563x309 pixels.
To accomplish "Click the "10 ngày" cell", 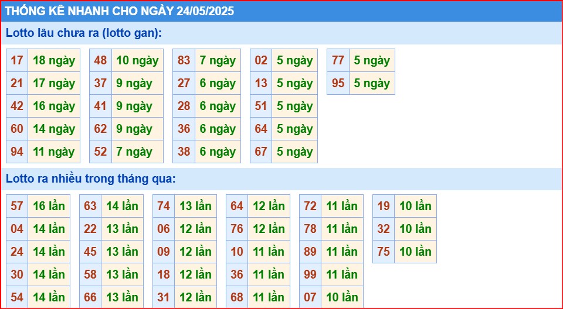I will tap(137, 60).
